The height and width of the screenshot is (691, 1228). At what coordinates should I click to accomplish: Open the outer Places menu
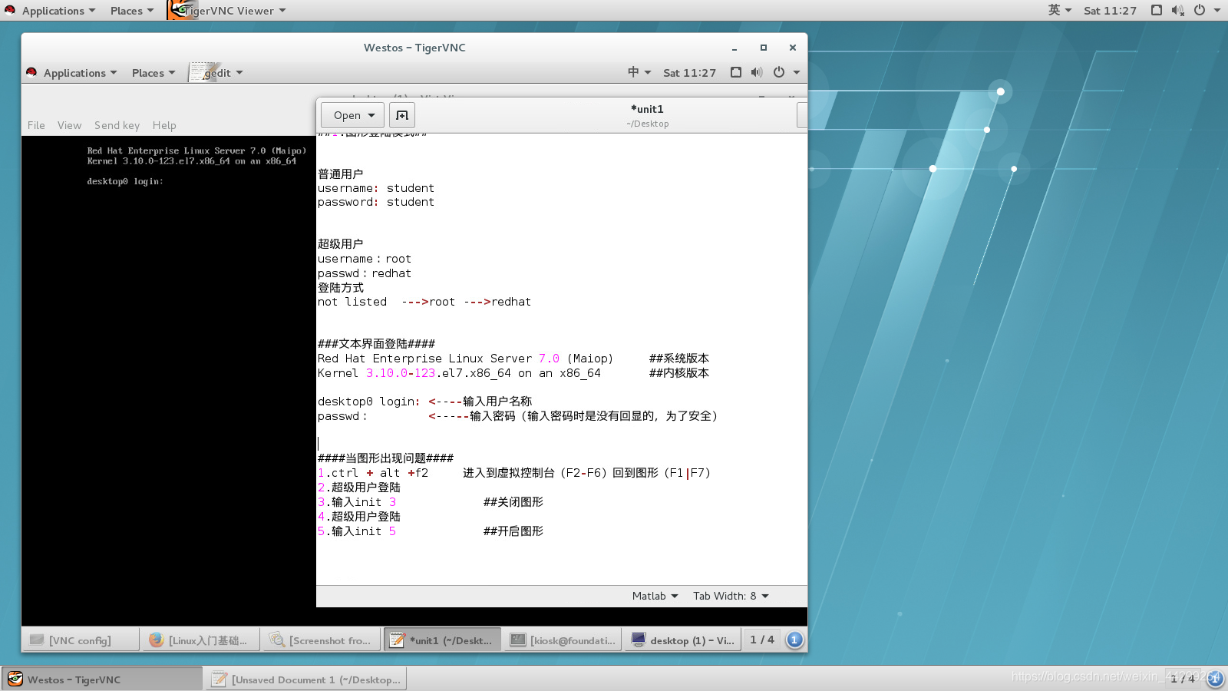131,11
